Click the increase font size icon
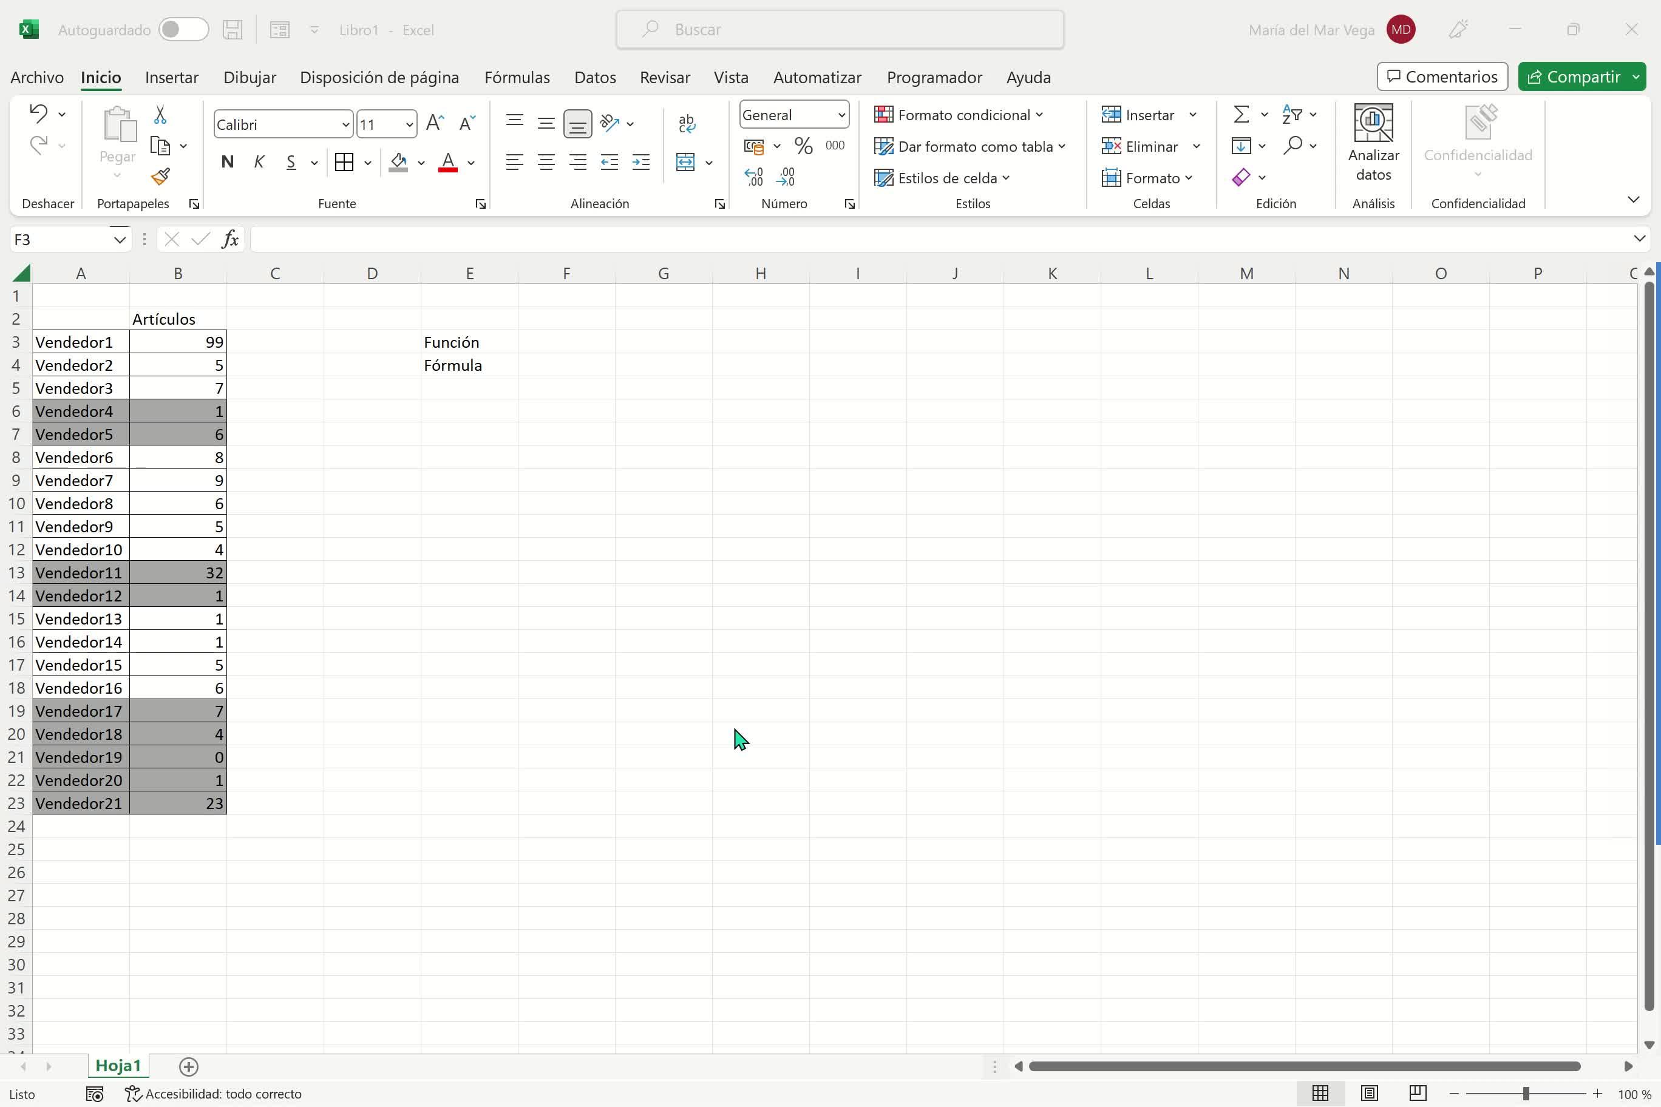Image resolution: width=1661 pixels, height=1107 pixels. tap(435, 124)
